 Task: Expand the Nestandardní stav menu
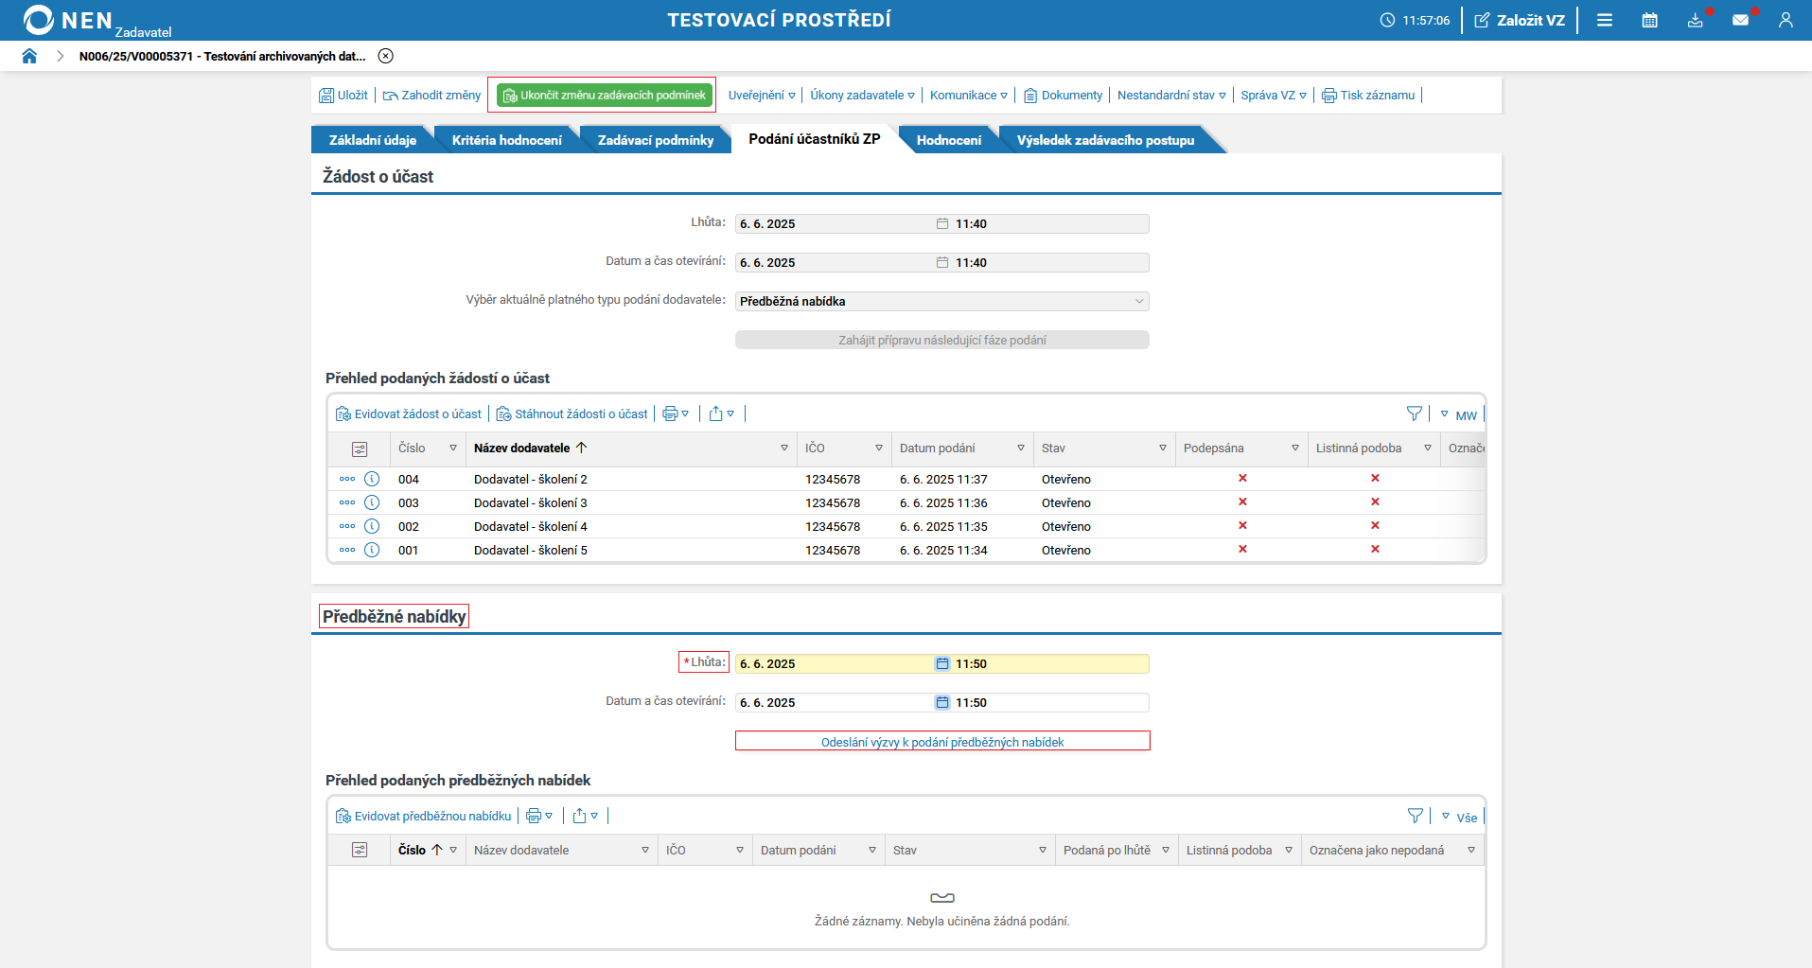(1170, 96)
